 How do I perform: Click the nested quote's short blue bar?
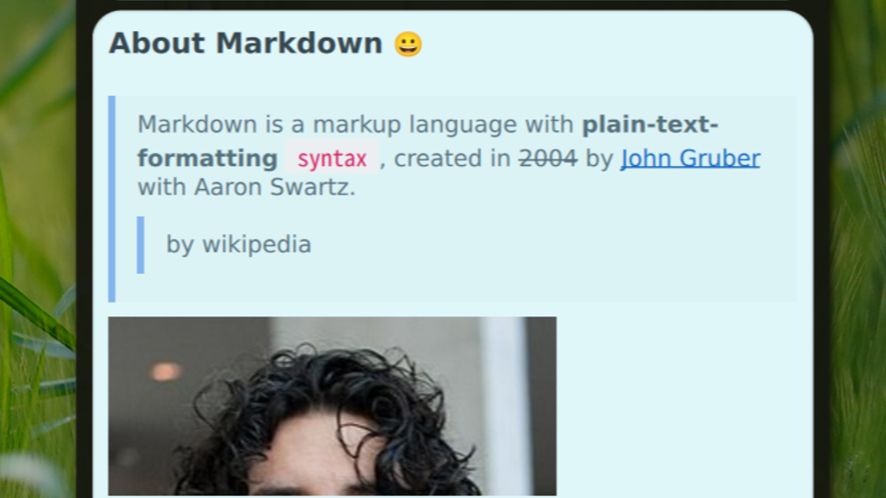[x=140, y=244]
